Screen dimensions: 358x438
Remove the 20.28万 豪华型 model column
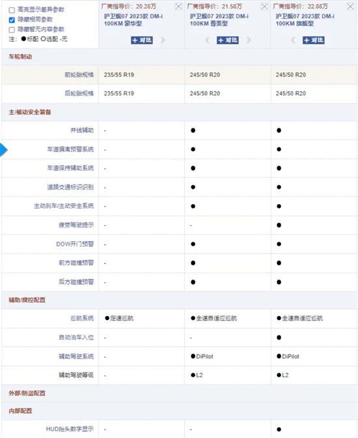(178, 7)
